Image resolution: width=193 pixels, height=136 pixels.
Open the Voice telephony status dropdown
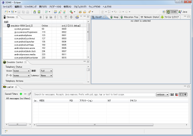click(x=21, y=71)
